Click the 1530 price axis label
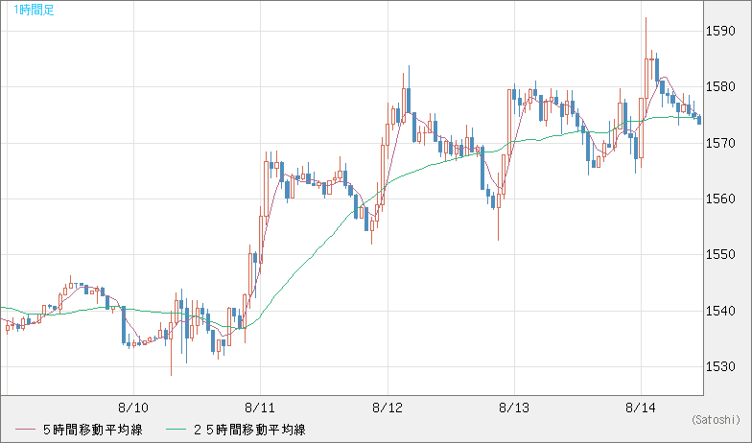 pyautogui.click(x=720, y=366)
